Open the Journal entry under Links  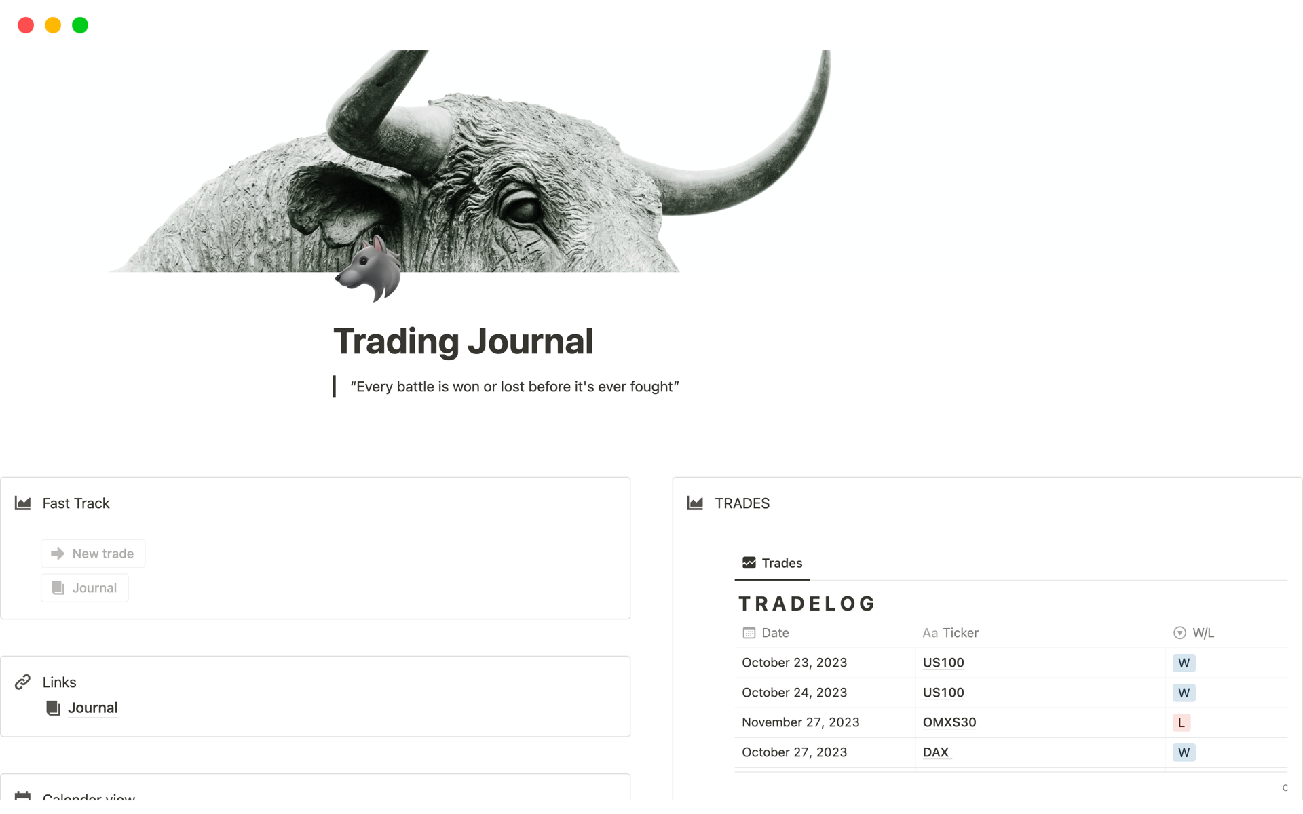click(92, 707)
